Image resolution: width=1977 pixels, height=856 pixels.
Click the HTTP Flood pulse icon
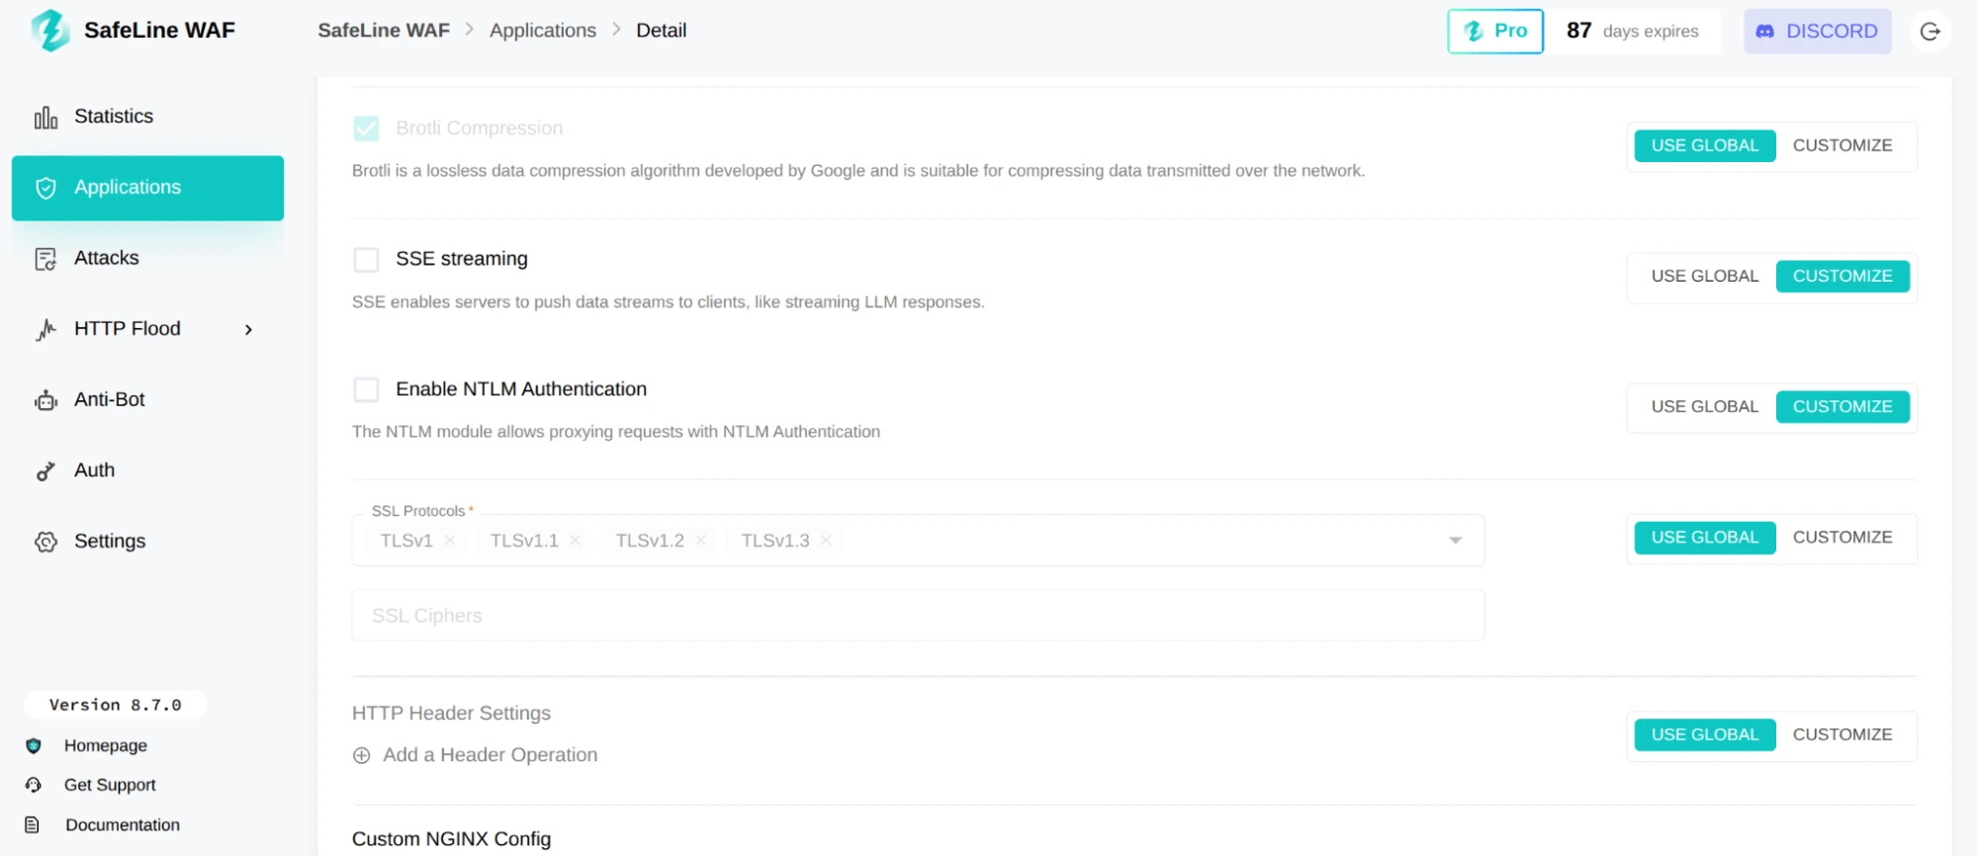tap(45, 329)
